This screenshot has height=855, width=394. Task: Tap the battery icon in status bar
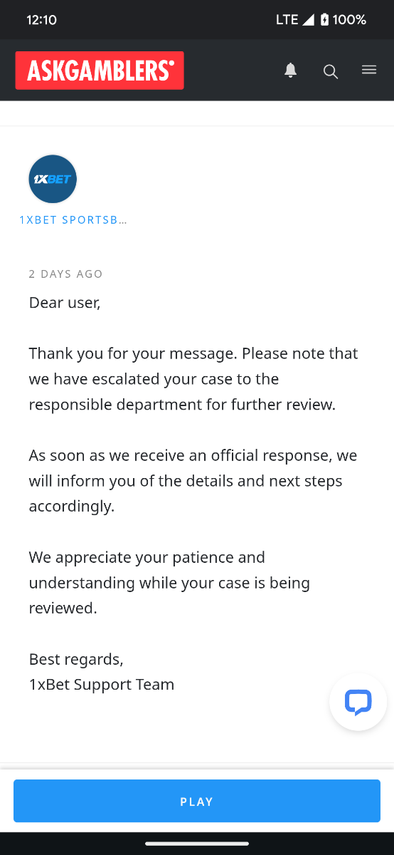point(325,20)
